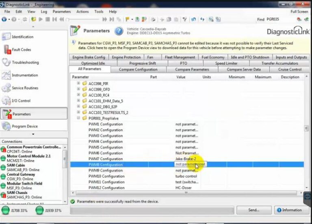
Task: Click the Play log button in toolbar
Action: point(41,20)
